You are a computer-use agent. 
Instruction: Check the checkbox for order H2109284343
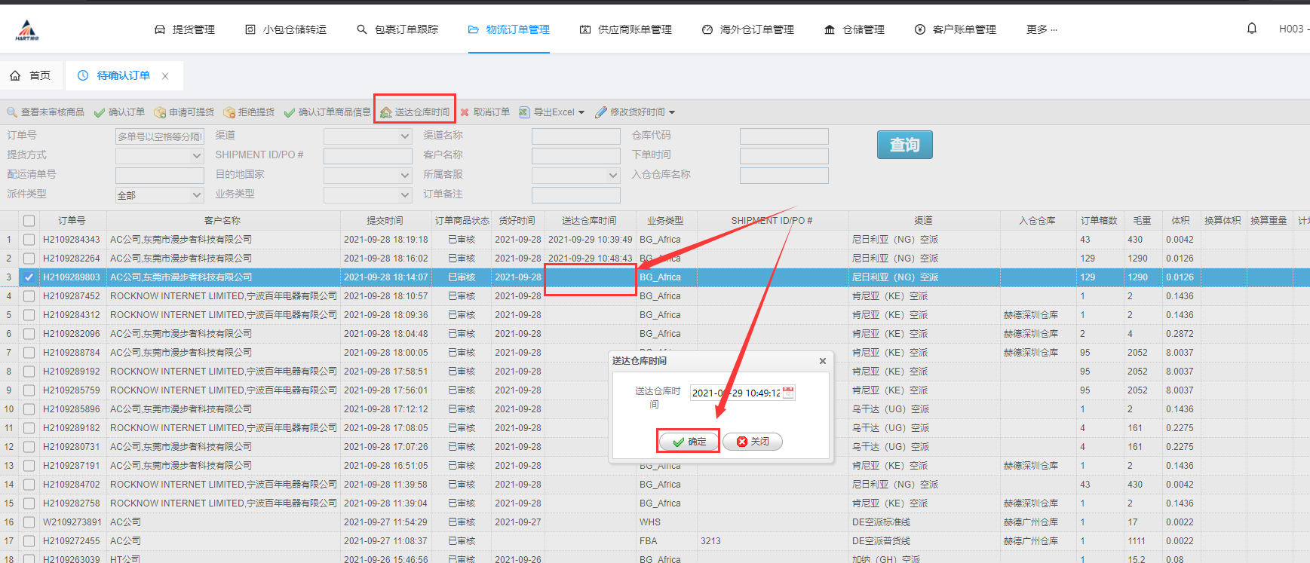[29, 240]
